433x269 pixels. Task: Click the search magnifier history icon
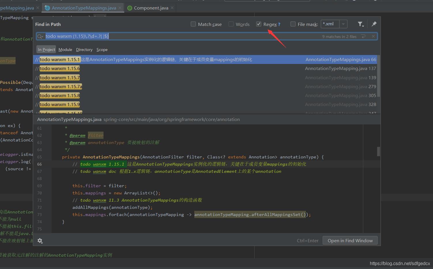pos(40,36)
